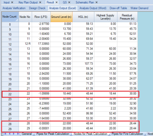This screenshot has width=153, height=136.
Task: Go to next sheet arrow
Action: tap(14, 134)
